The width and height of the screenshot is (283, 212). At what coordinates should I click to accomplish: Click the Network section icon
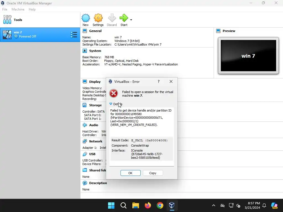[85, 141]
